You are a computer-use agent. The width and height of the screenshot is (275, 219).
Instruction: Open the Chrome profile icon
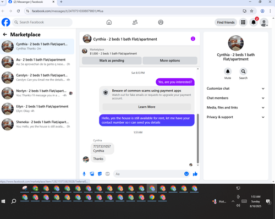tap(262, 11)
